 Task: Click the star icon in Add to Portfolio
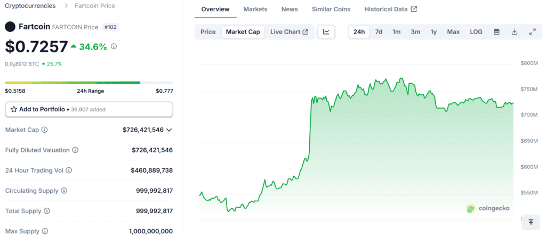(x=14, y=109)
